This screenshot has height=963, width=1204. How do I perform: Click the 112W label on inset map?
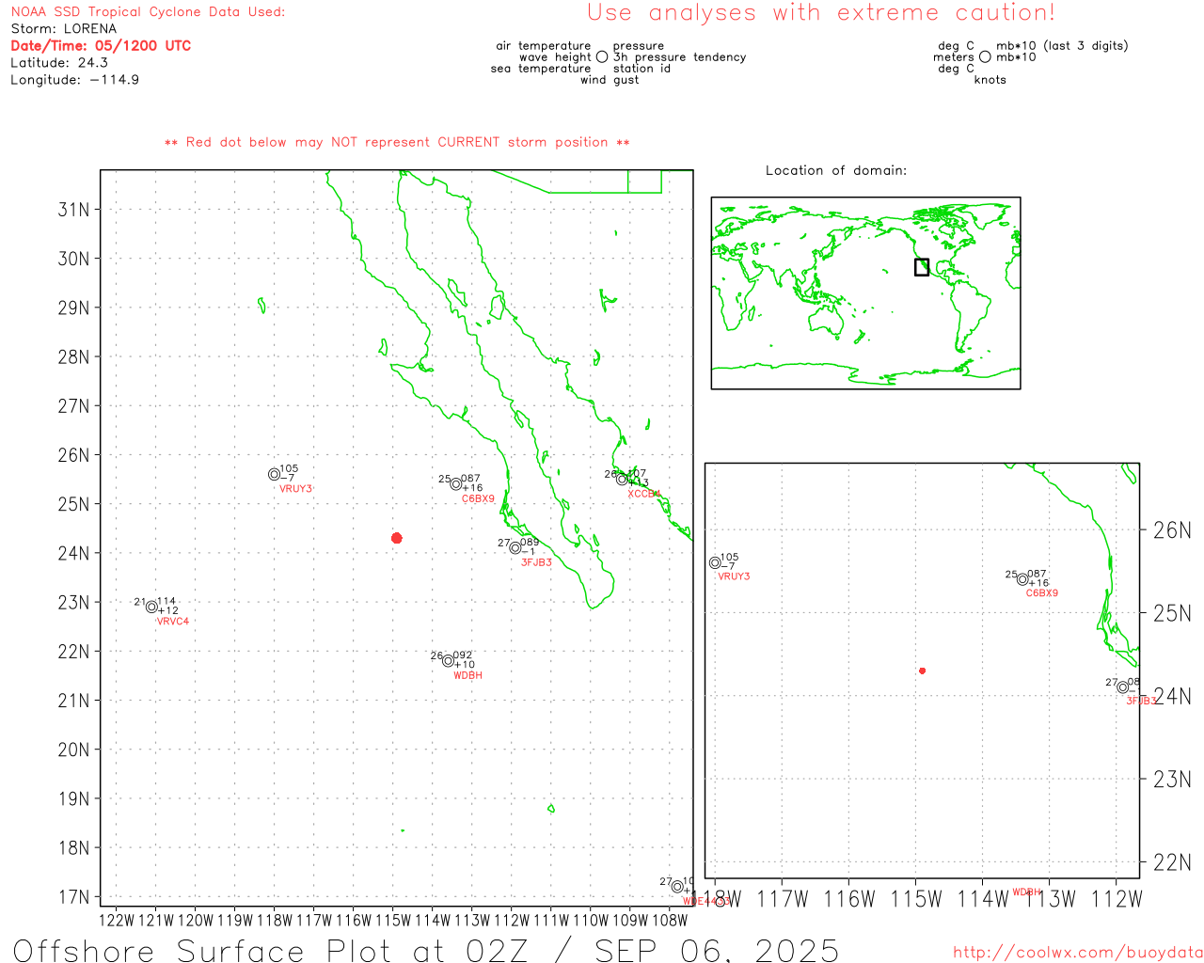1117,900
